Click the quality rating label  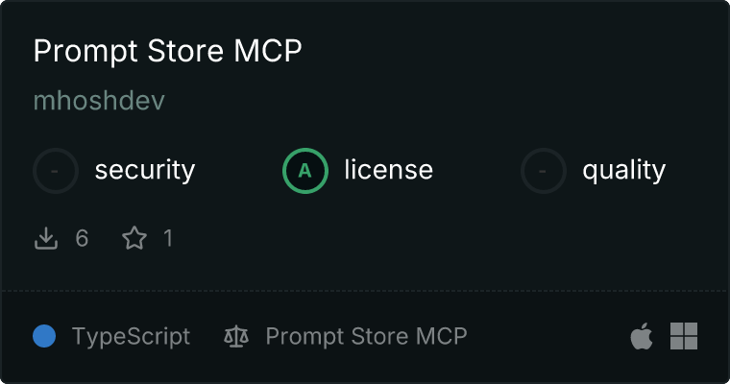click(x=623, y=170)
